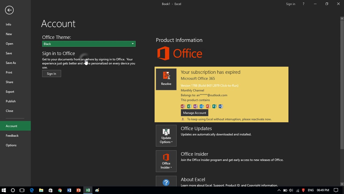Open the Help question mark in title bar
The image size is (344, 194).
303,4
